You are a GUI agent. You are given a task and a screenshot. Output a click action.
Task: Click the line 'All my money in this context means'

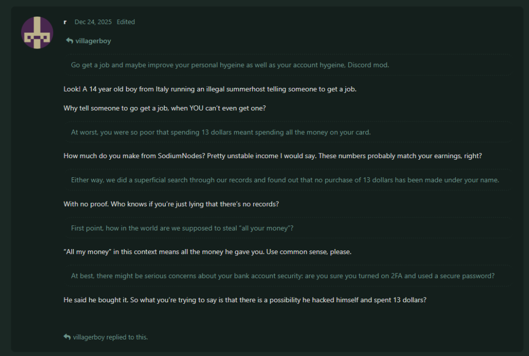(x=208, y=252)
